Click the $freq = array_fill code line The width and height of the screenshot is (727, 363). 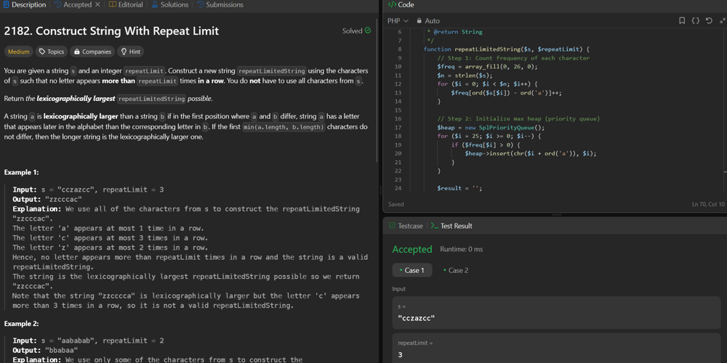coord(487,67)
